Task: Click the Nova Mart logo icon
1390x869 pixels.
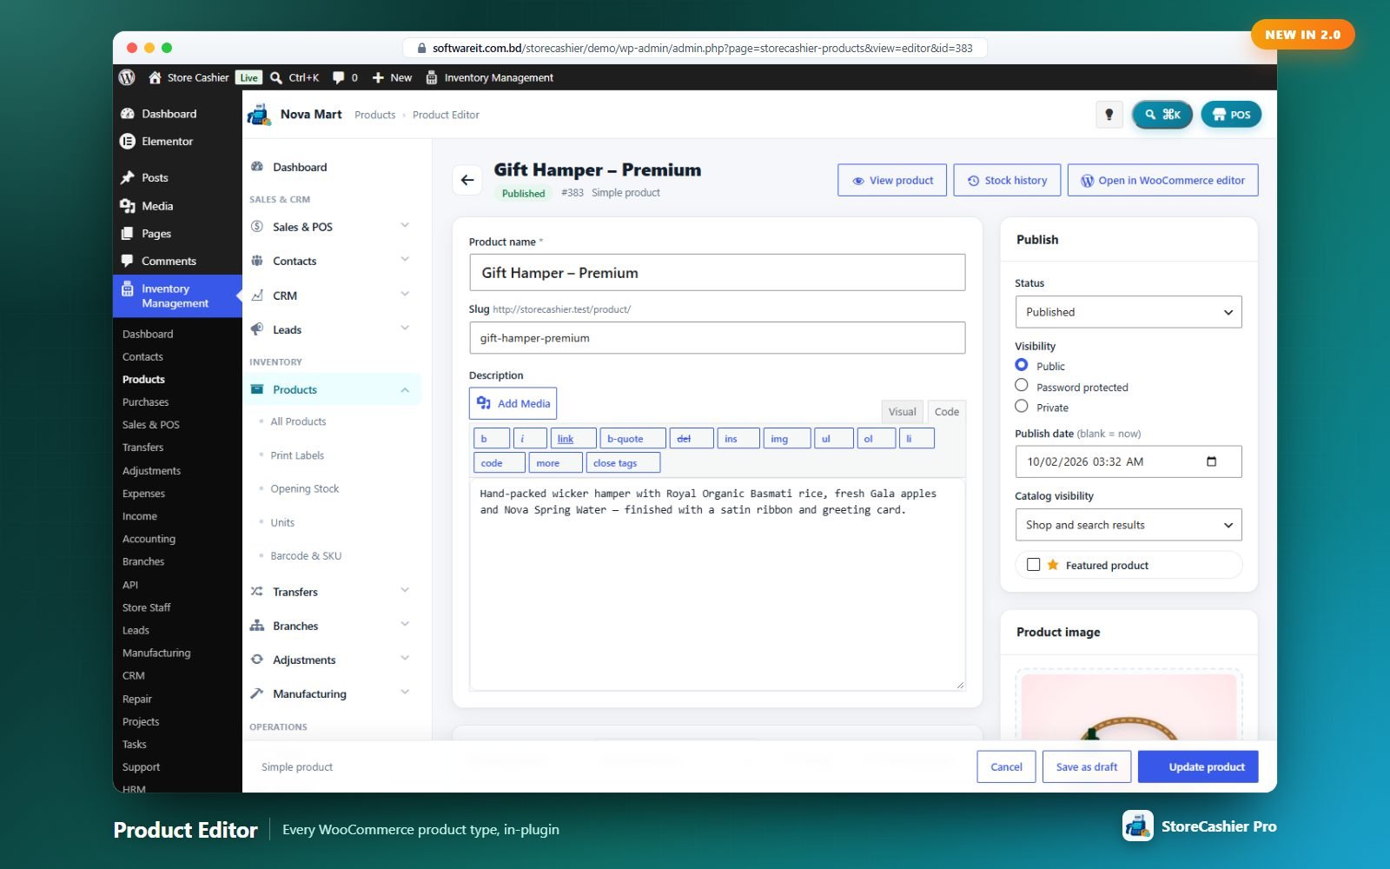Action: 259,115
